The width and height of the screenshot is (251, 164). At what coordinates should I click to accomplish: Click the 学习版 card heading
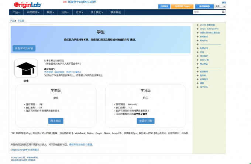click(146, 90)
